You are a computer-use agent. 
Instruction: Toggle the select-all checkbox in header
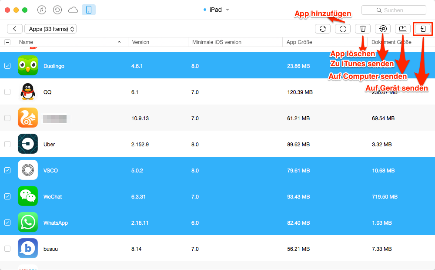click(x=7, y=42)
